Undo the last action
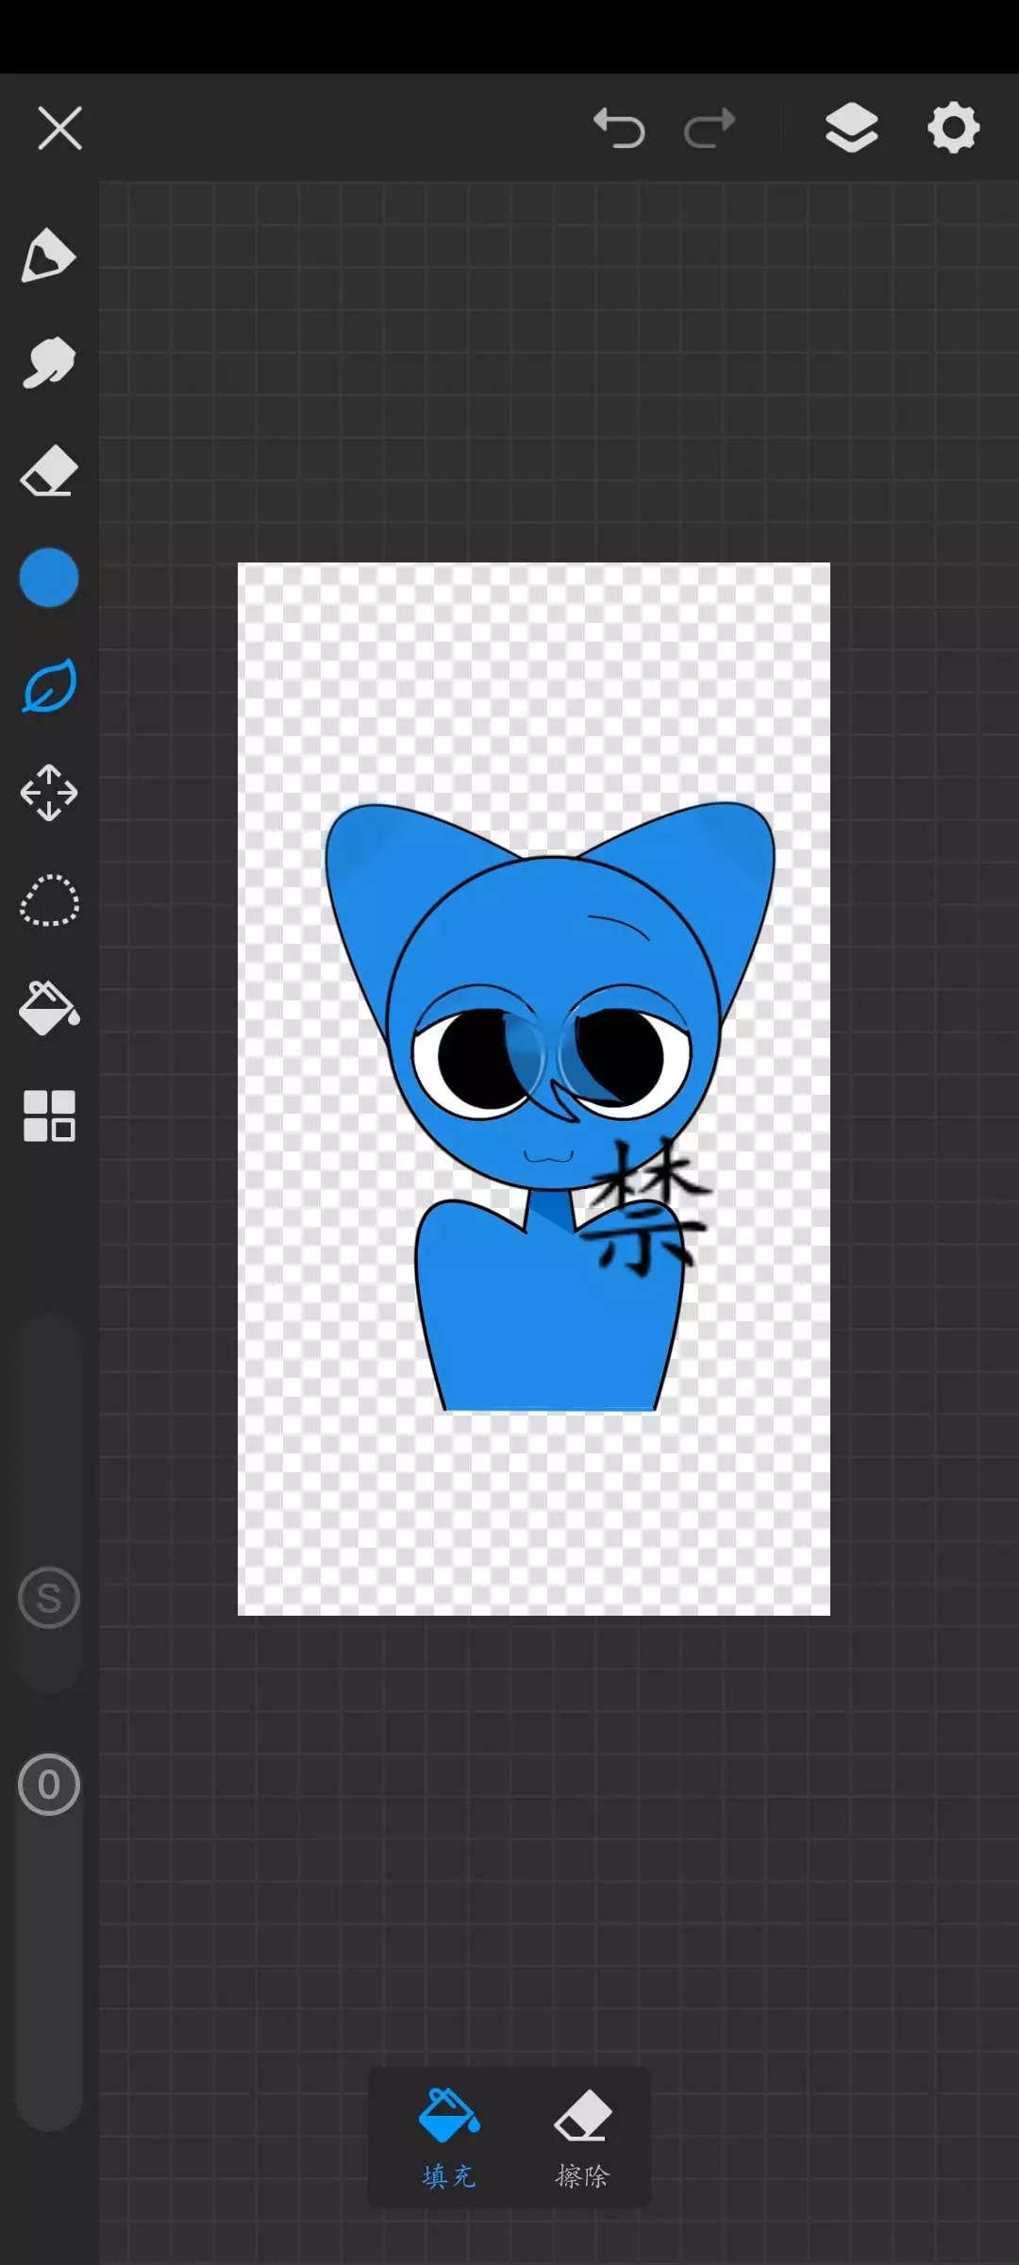 [x=619, y=128]
